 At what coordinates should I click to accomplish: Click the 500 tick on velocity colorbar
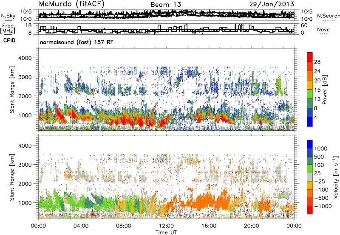[319, 157]
